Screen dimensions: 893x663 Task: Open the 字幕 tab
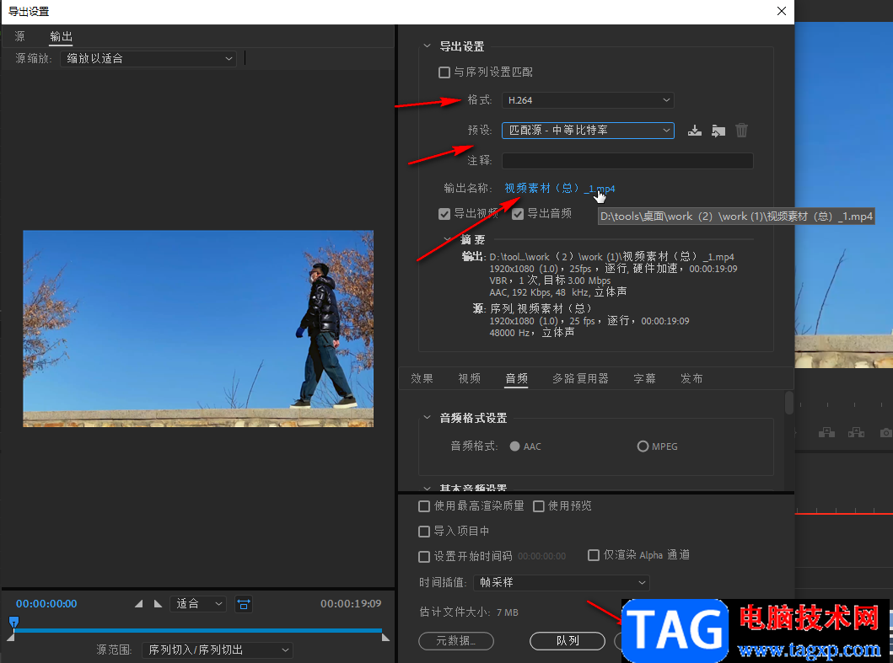(x=645, y=378)
